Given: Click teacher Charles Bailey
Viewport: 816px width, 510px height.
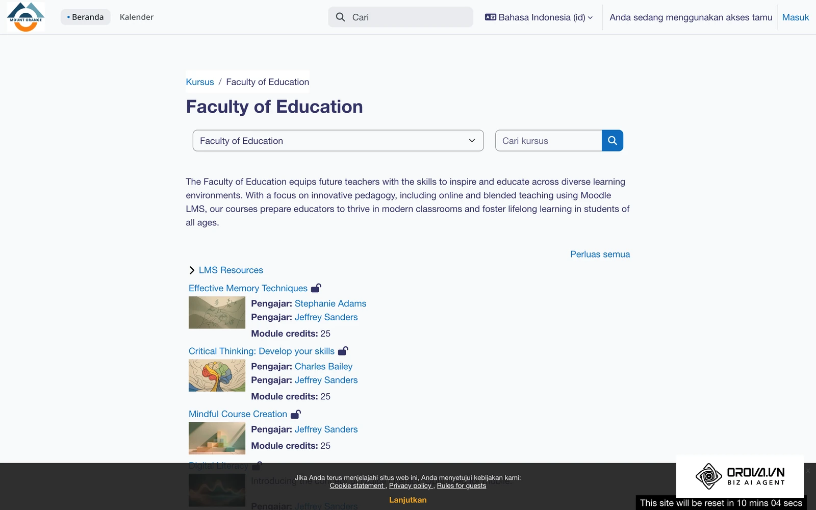Looking at the screenshot, I should point(323,366).
